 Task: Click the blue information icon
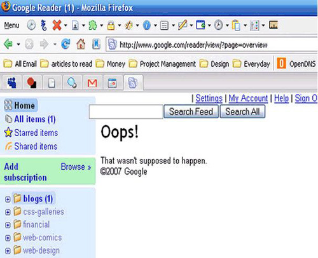click(x=147, y=25)
